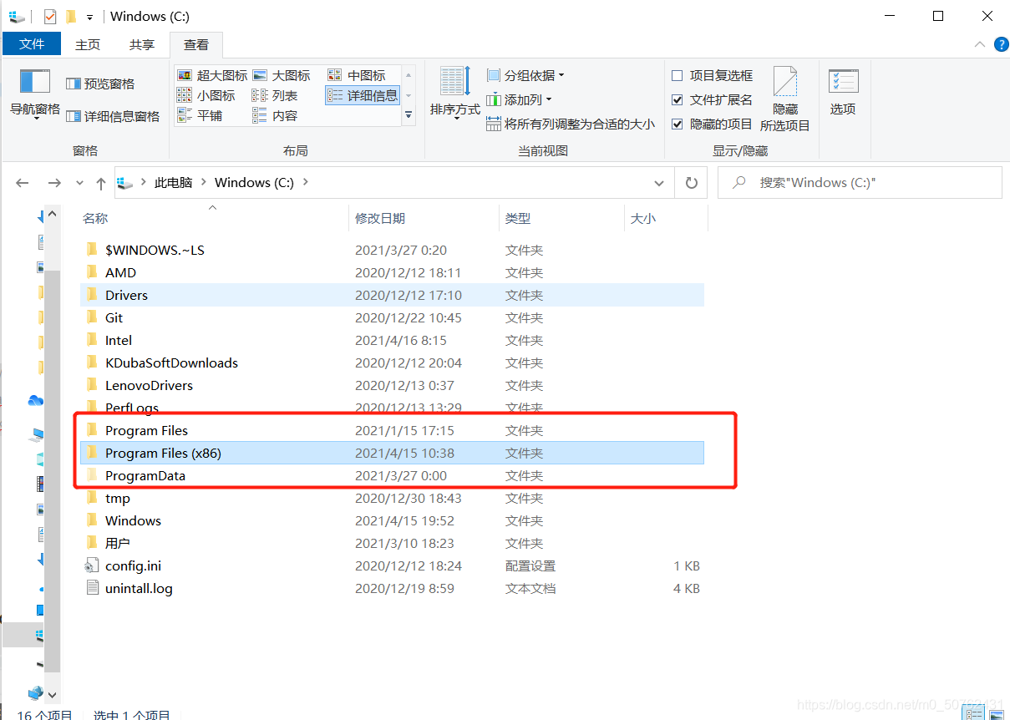Switch to Share (共享) ribbon tab
The width and height of the screenshot is (1010, 720).
pos(142,44)
